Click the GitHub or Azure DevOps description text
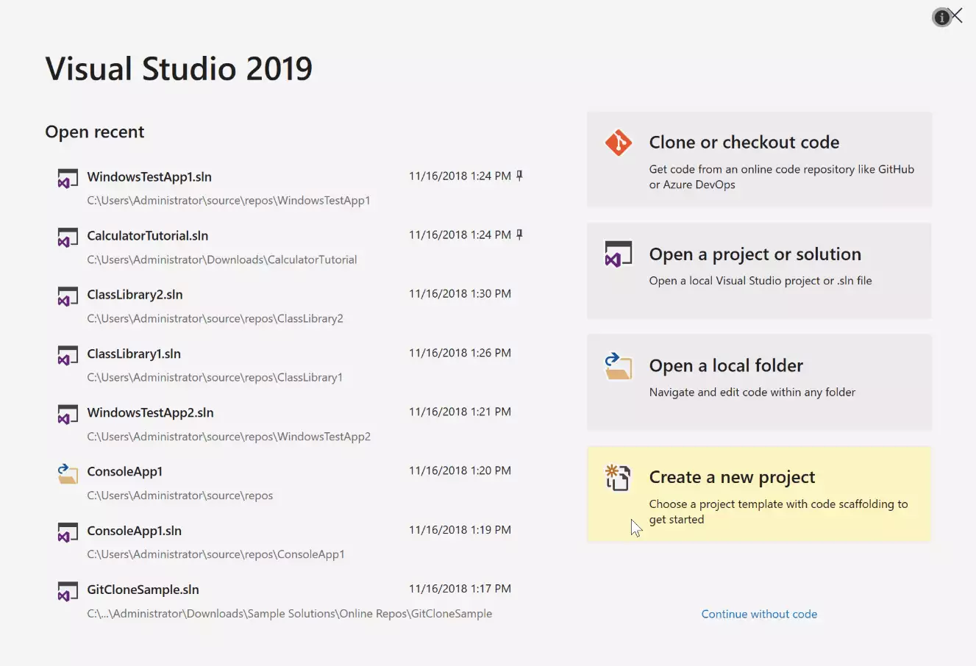 (x=781, y=176)
